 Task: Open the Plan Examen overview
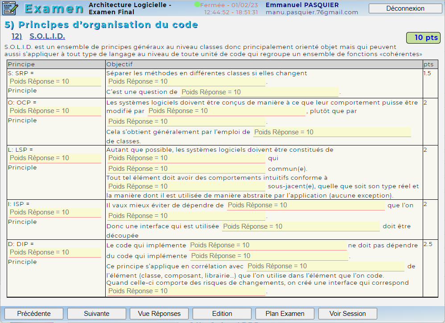pyautogui.click(x=285, y=314)
